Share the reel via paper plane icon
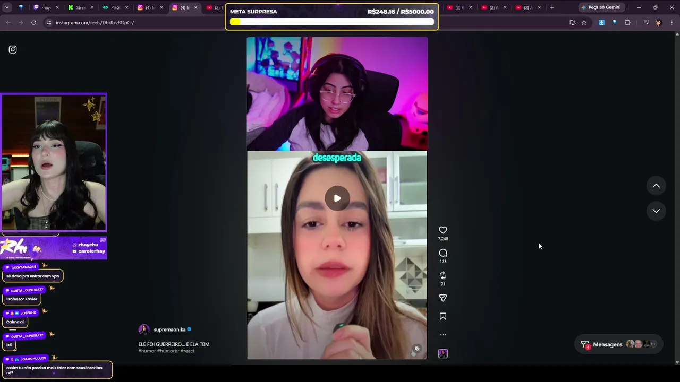The width and height of the screenshot is (680, 382). pos(443,298)
